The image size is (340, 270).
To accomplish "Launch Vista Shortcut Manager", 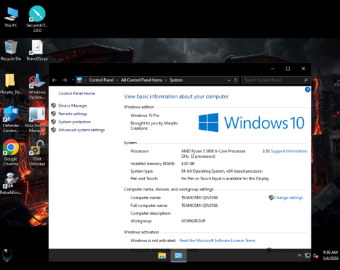I will point(37,120).
